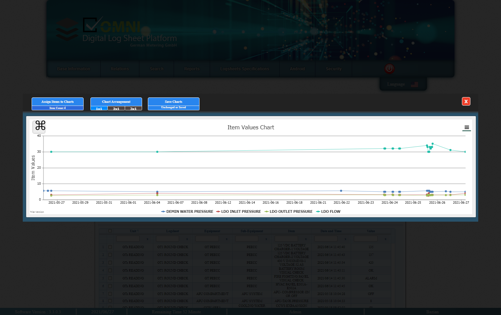Click the Save Charts button
The width and height of the screenshot is (501, 315).
click(x=173, y=102)
